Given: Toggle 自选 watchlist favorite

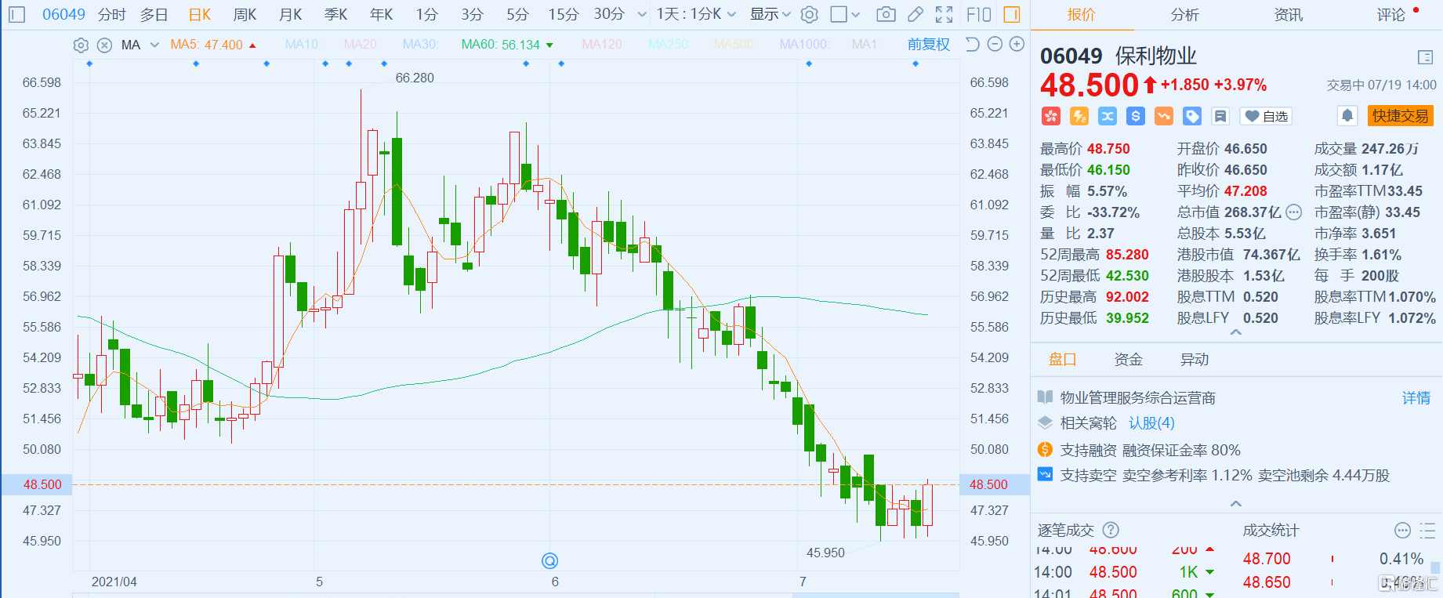Looking at the screenshot, I should [x=1266, y=116].
